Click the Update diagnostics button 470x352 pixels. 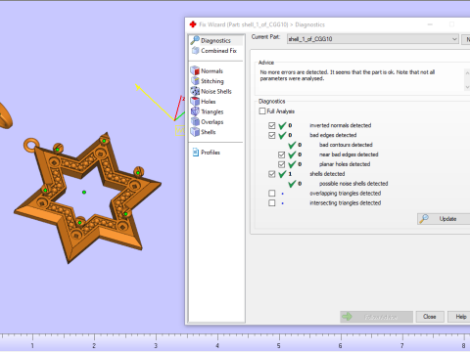point(444,219)
